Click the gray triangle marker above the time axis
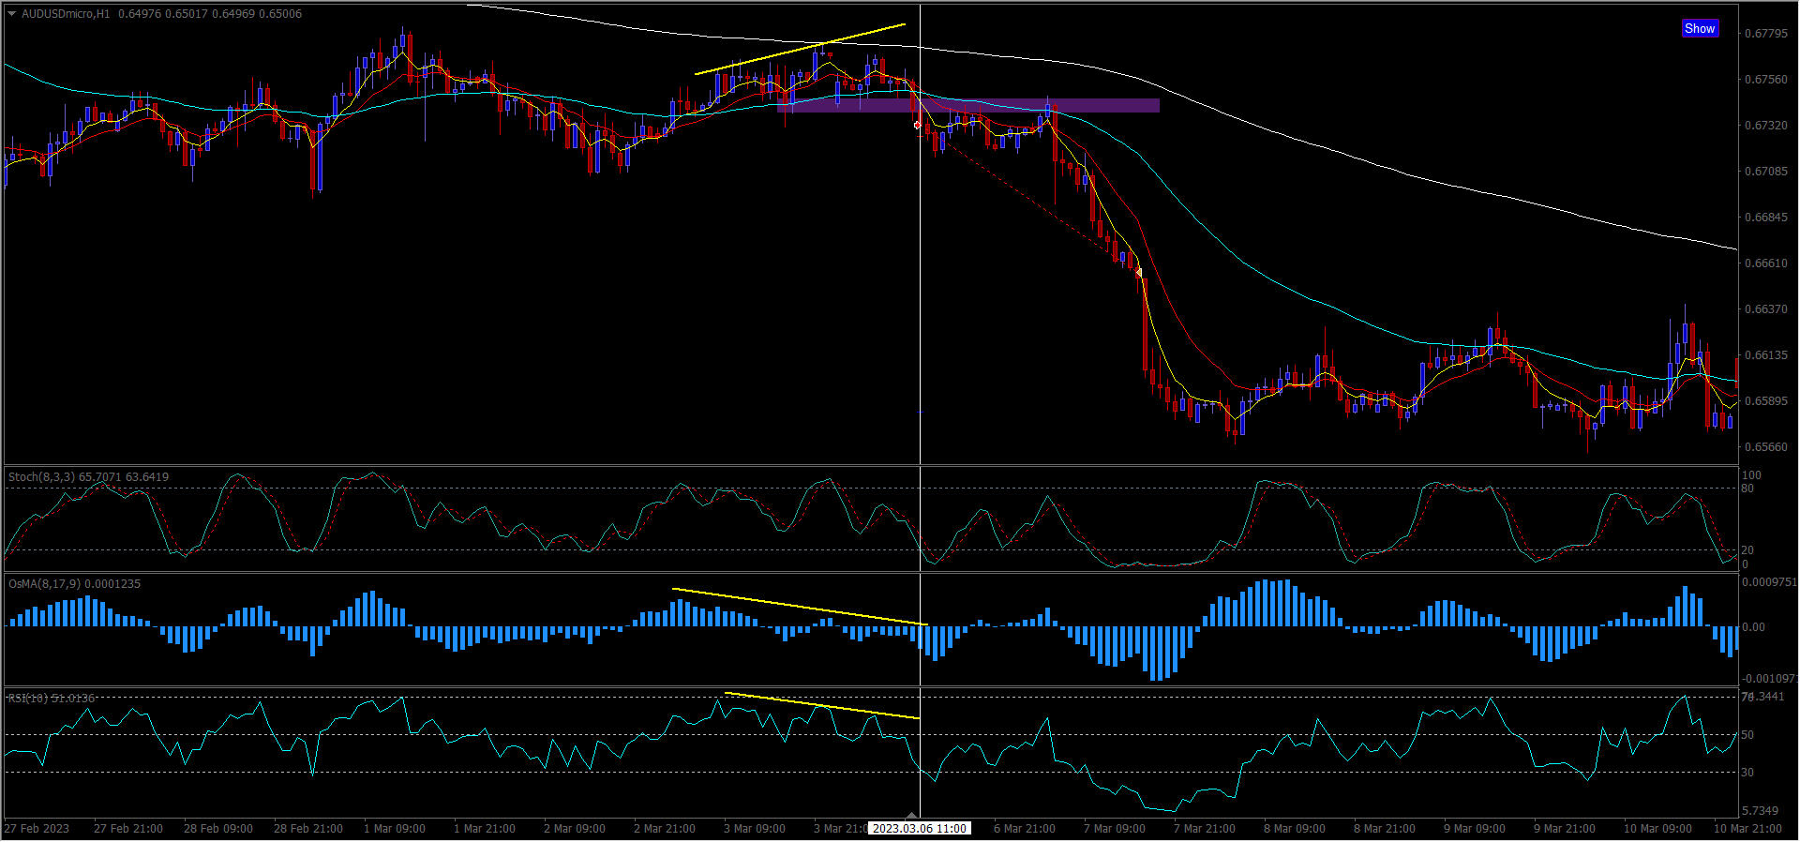The image size is (1800, 842). [911, 815]
